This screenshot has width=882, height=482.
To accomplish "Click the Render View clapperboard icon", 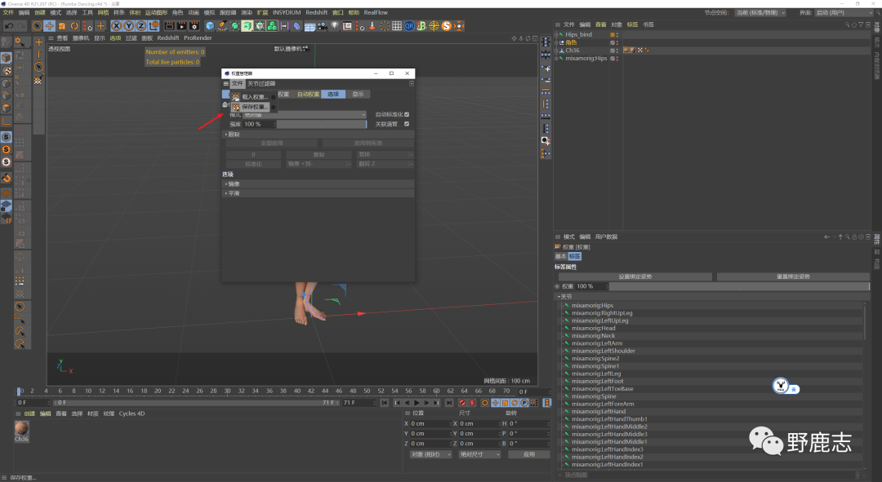I will tap(169, 26).
